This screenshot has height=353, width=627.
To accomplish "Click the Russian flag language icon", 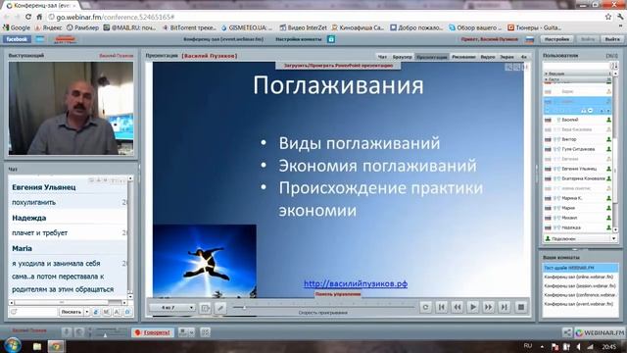I will 529,39.
